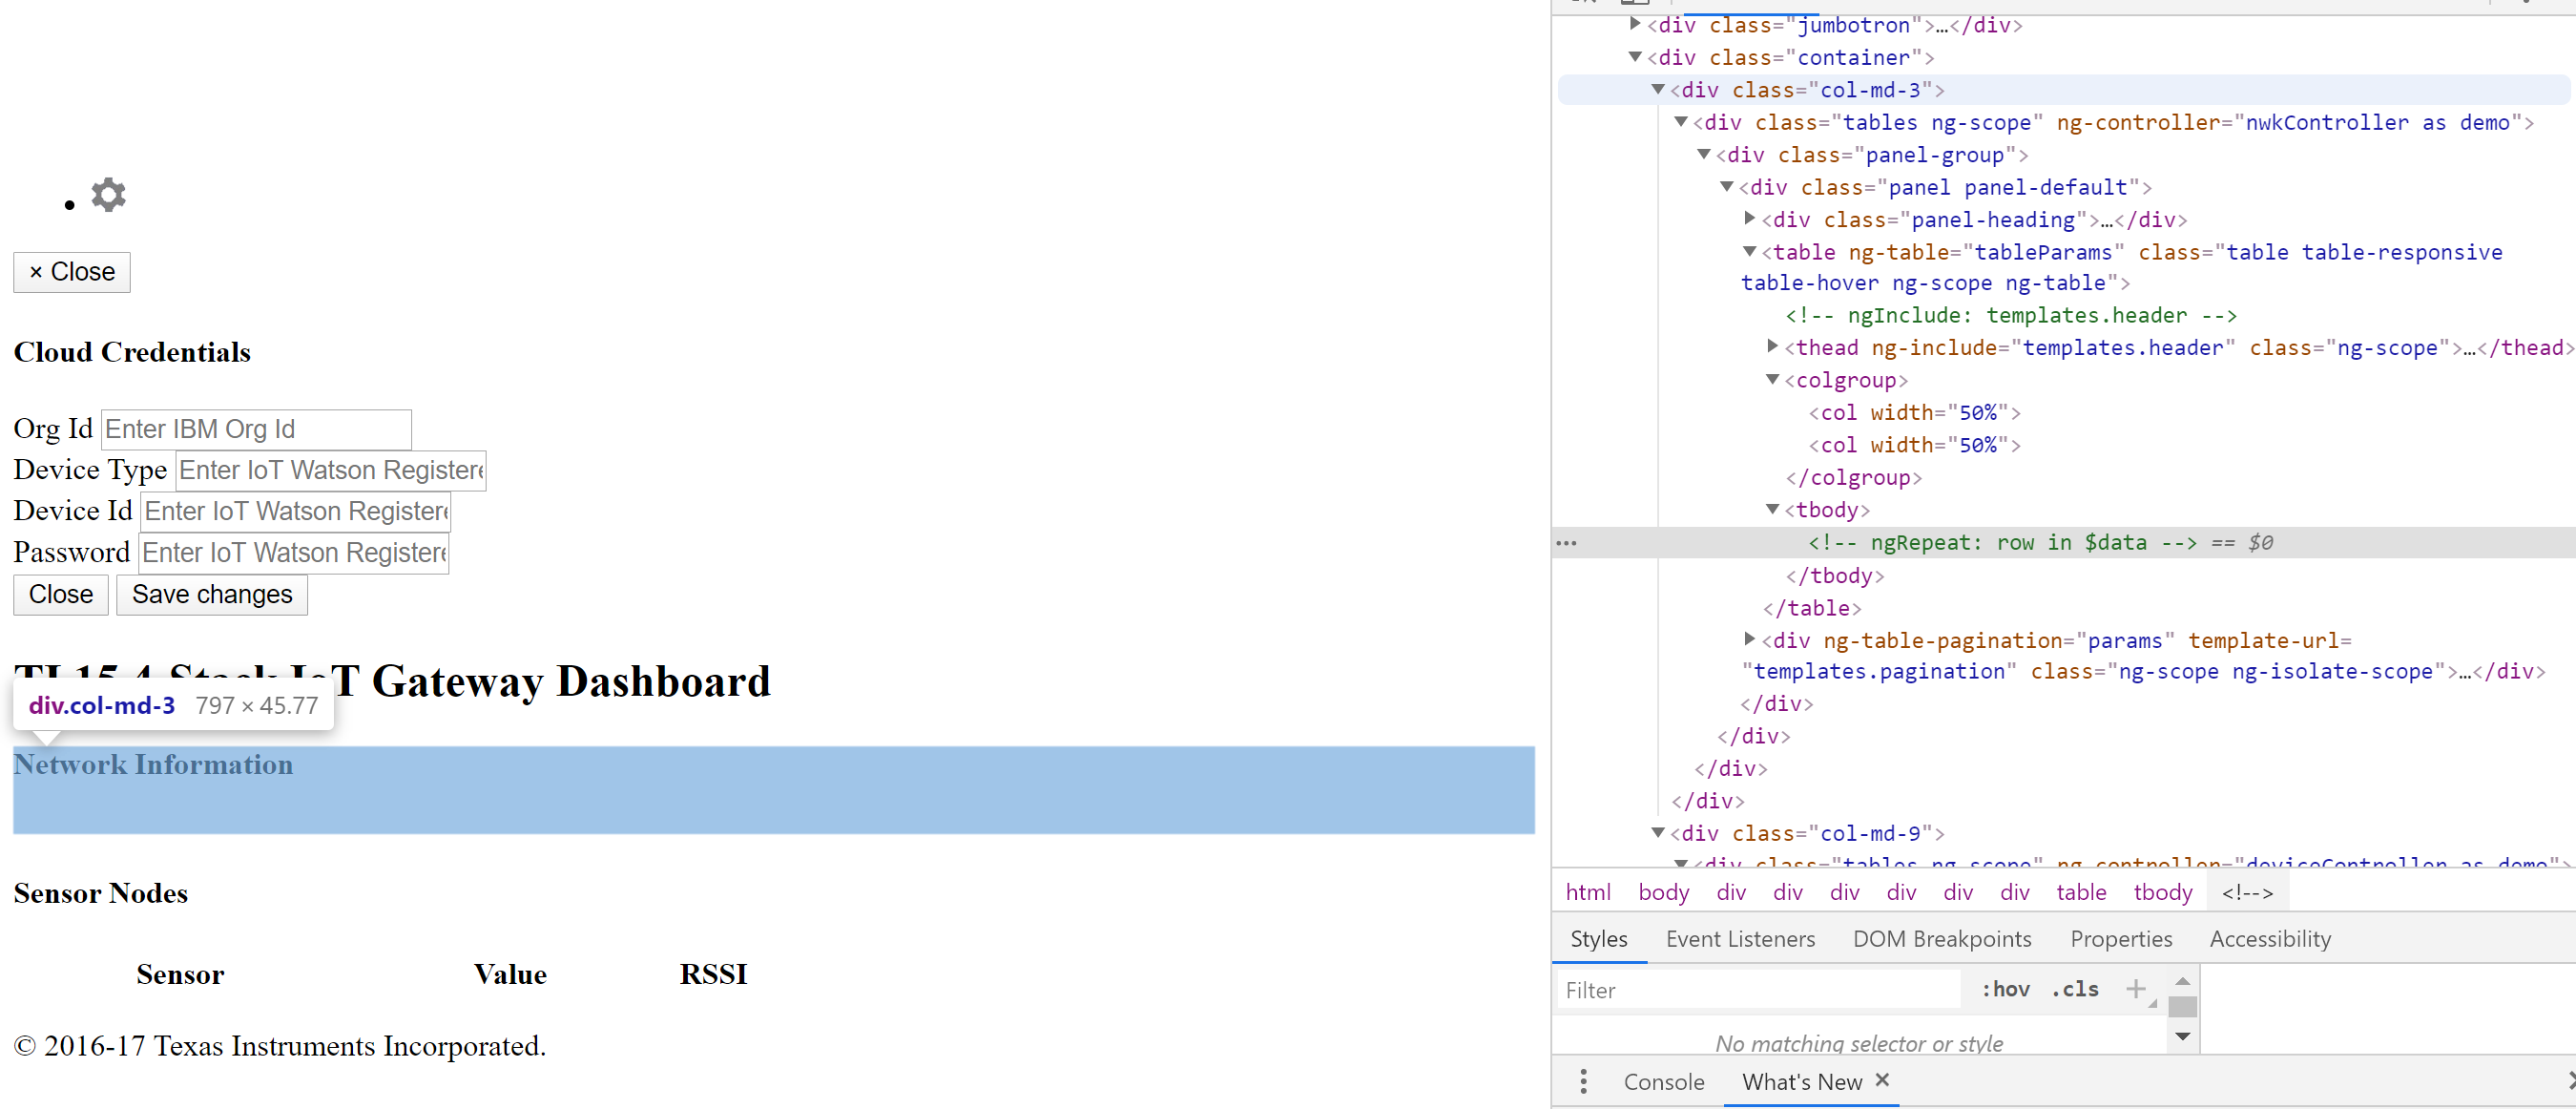Expand the thead templates.header node
2576x1109 pixels.
[1773, 347]
